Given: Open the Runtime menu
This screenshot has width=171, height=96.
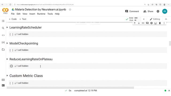Looking at the screenshot, I should pos(41,14).
